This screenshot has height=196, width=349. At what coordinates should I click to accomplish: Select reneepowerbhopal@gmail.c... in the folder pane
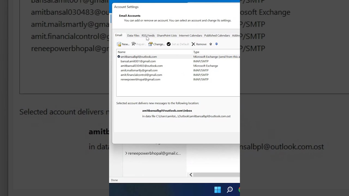(x=154, y=153)
